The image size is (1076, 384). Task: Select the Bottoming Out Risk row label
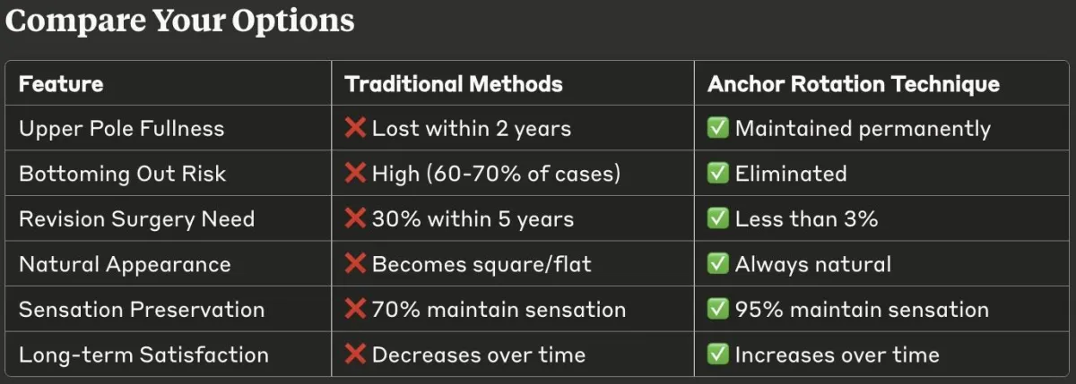pyautogui.click(x=122, y=174)
